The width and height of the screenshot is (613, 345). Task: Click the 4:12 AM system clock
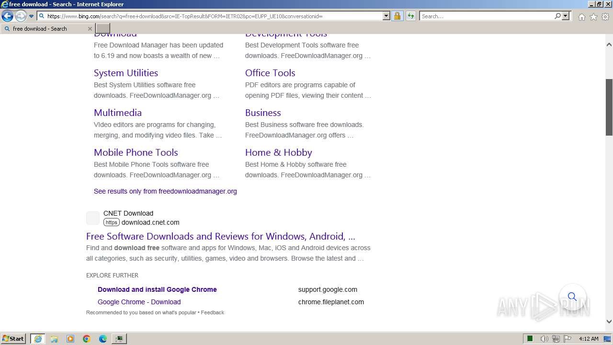(589, 339)
